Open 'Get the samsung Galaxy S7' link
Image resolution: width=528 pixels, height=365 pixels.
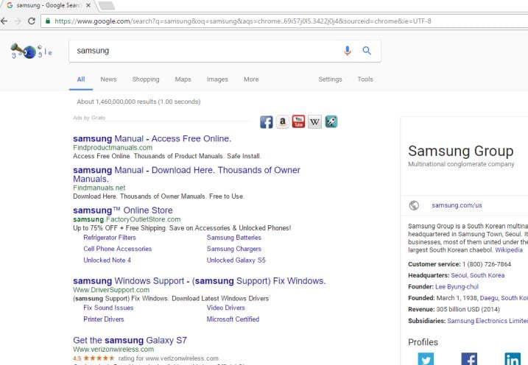click(x=130, y=341)
